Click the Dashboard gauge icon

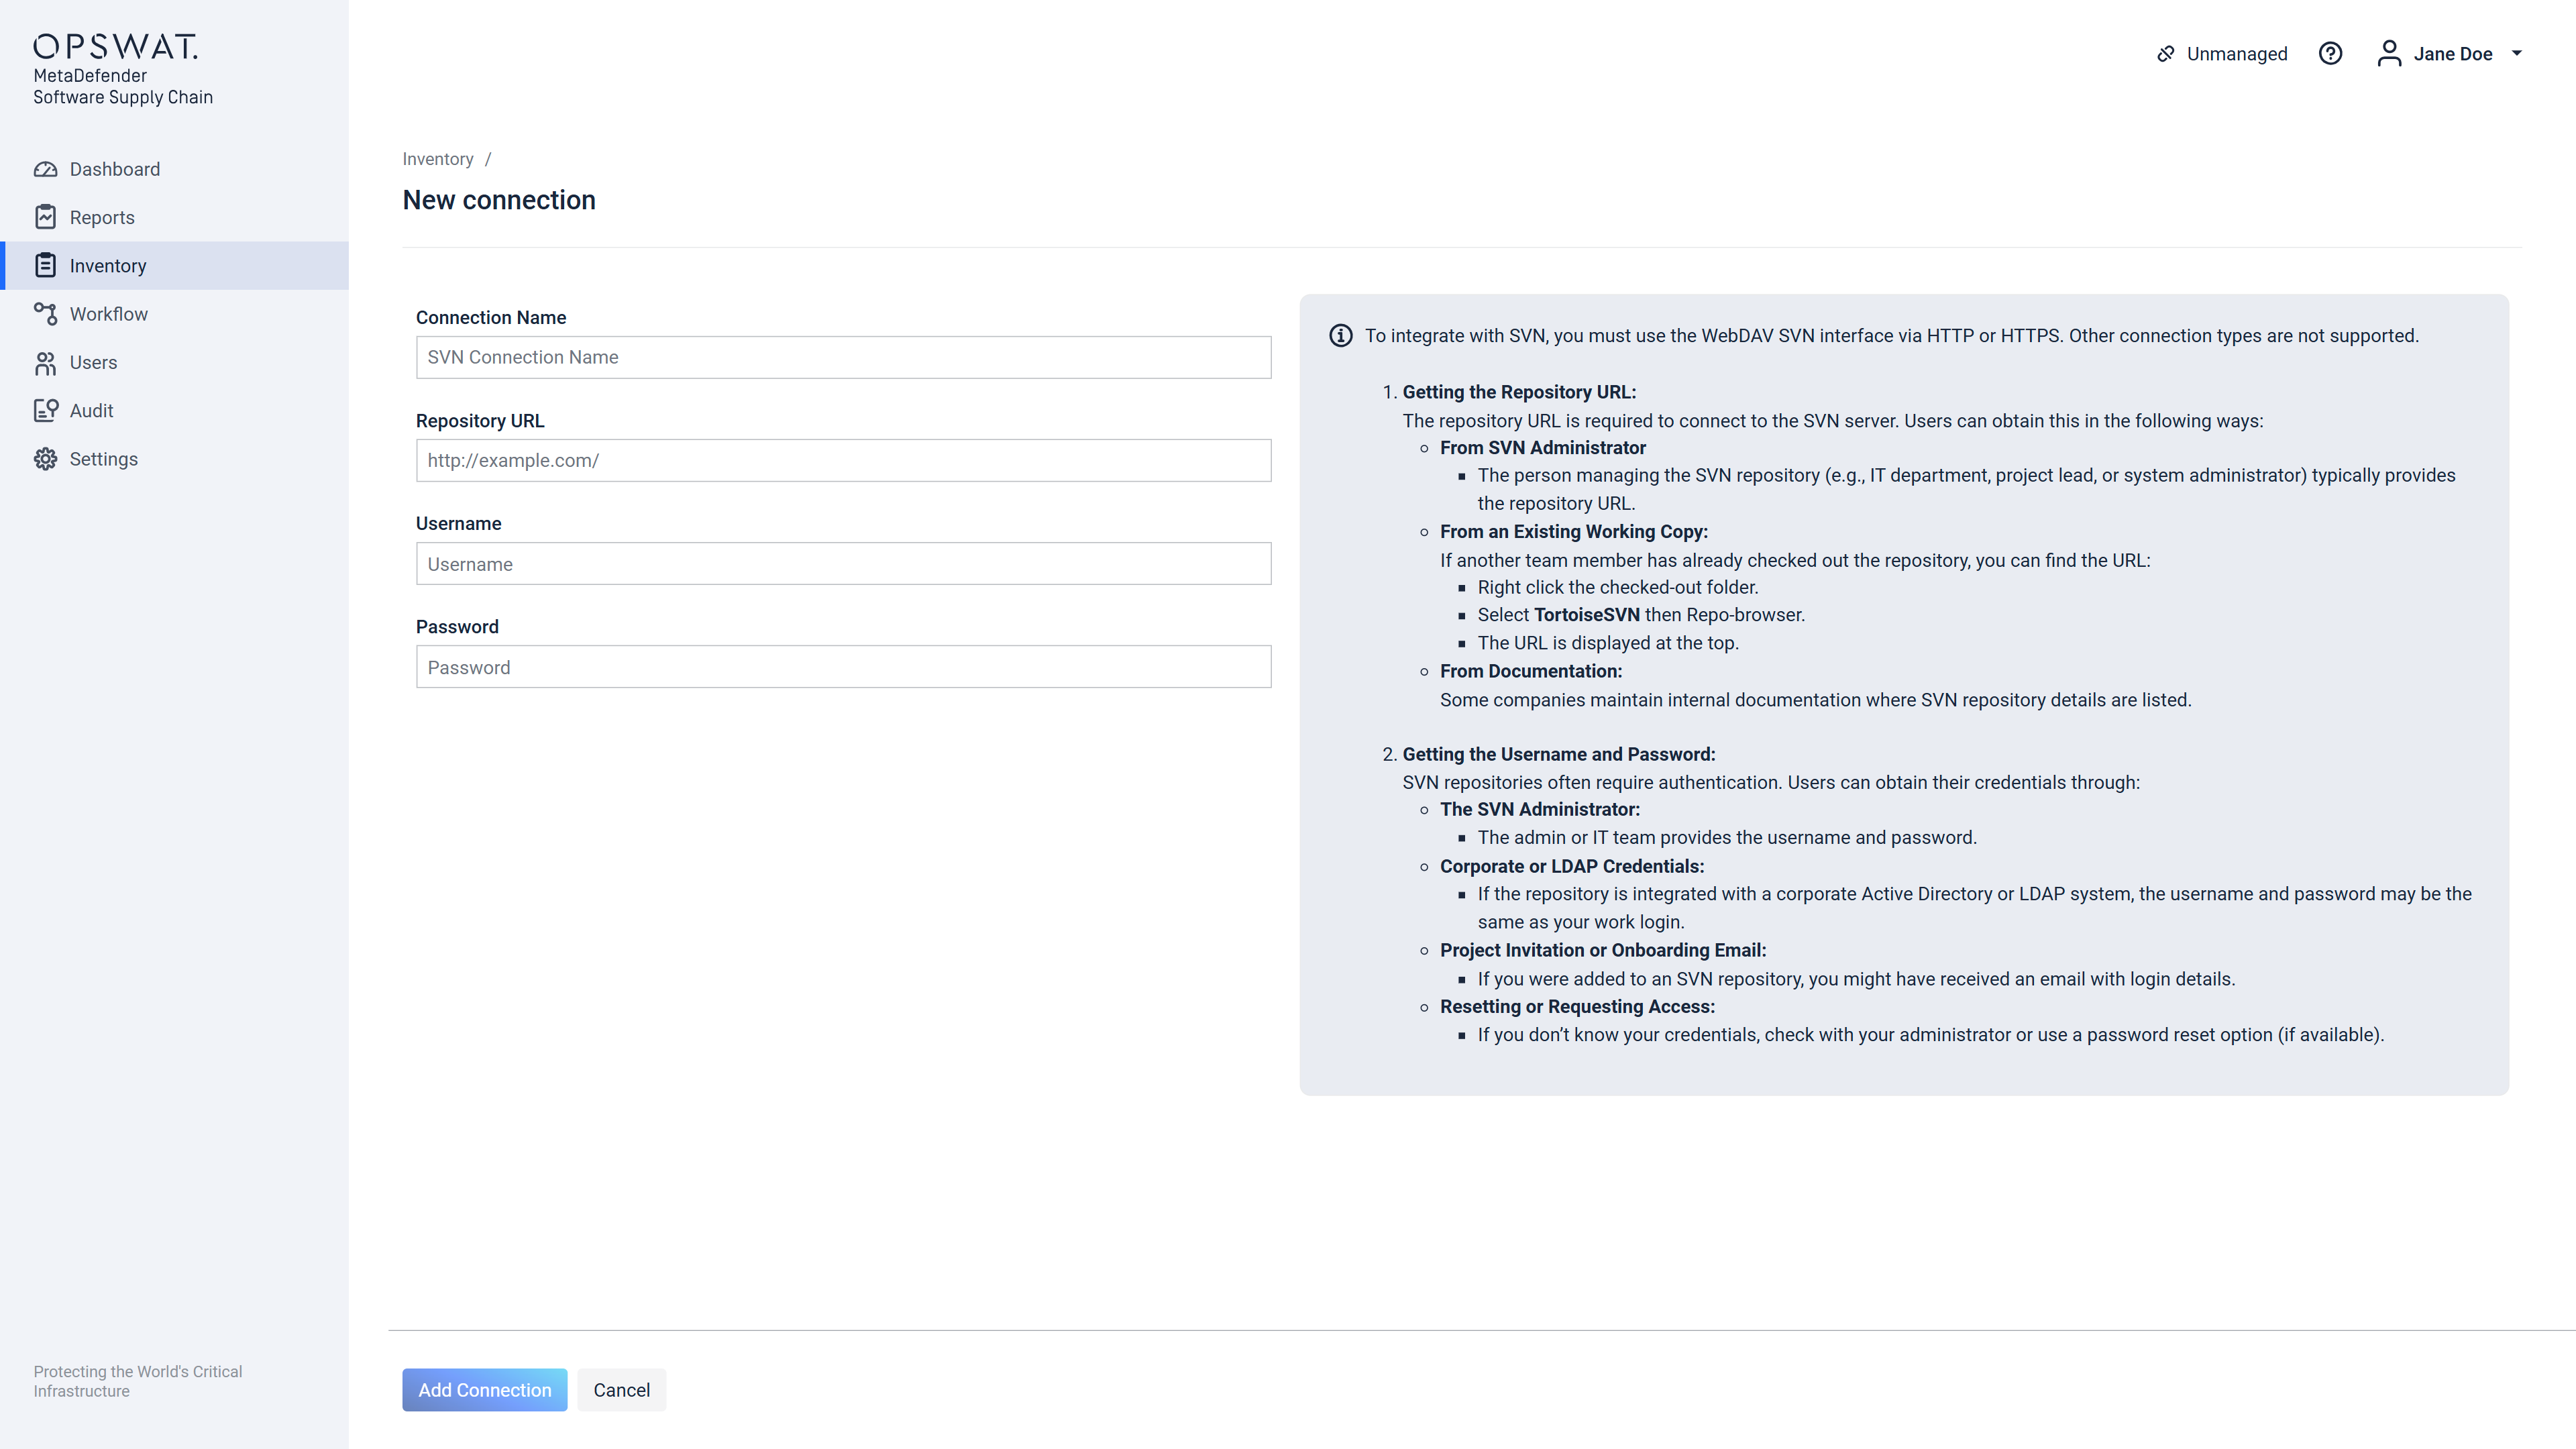point(45,169)
